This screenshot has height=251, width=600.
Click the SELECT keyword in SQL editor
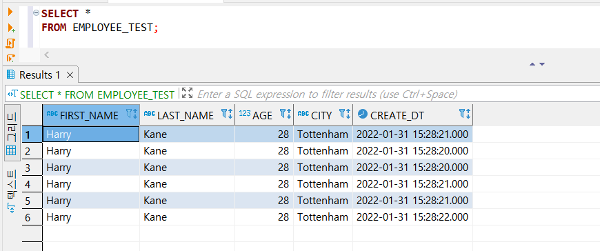coord(60,13)
